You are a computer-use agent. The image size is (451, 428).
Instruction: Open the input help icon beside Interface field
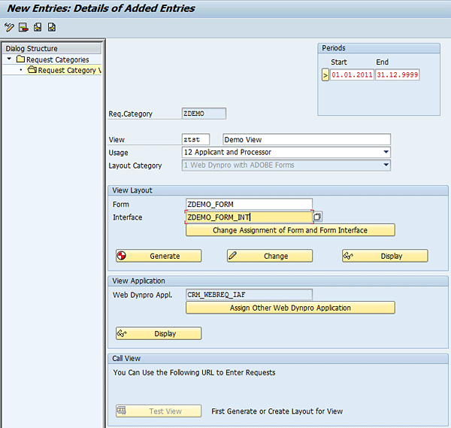[317, 217]
